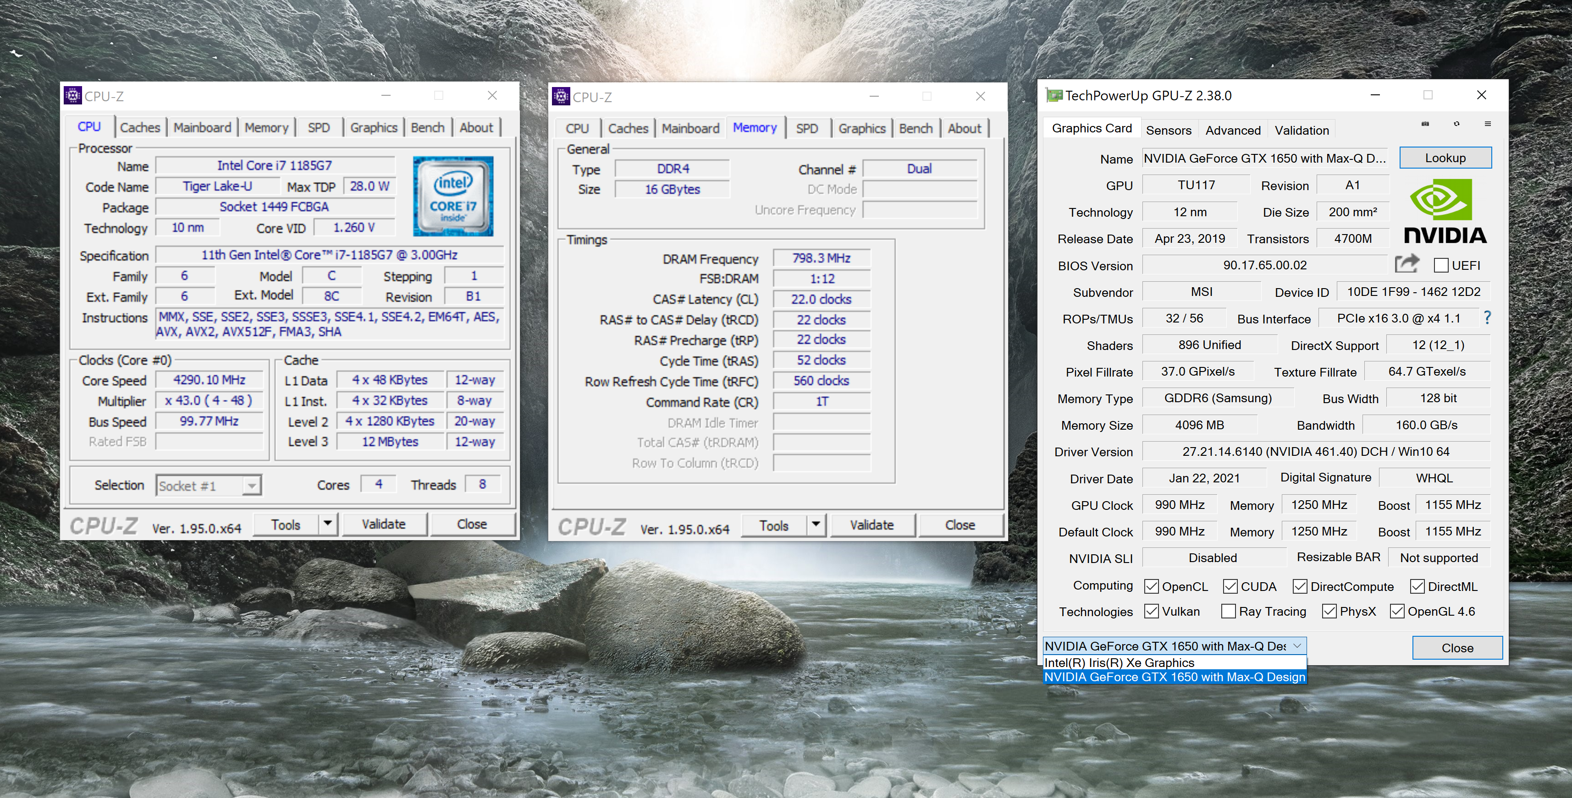Click the BIOS Version field 90.17.65.00.02
The image size is (1572, 798).
1264,265
